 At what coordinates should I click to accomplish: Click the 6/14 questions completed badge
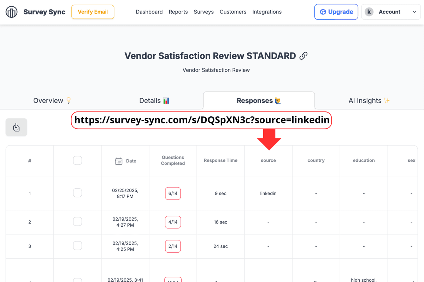click(x=173, y=194)
